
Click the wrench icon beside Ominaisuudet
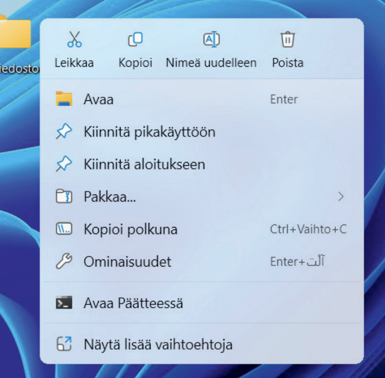tap(64, 261)
